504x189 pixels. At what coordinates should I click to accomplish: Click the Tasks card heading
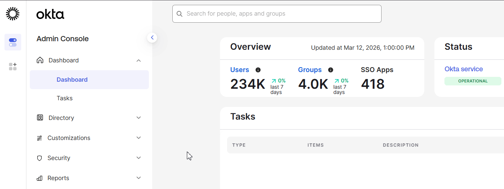coord(243,117)
